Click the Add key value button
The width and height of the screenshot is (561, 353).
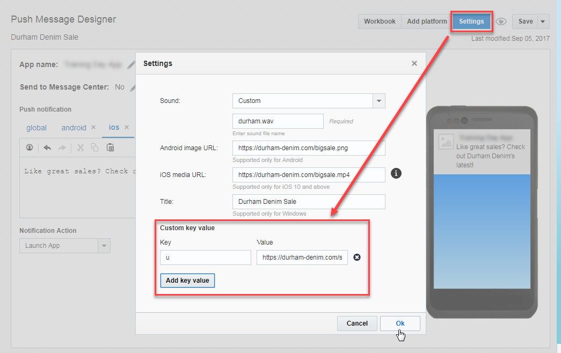[x=187, y=281]
